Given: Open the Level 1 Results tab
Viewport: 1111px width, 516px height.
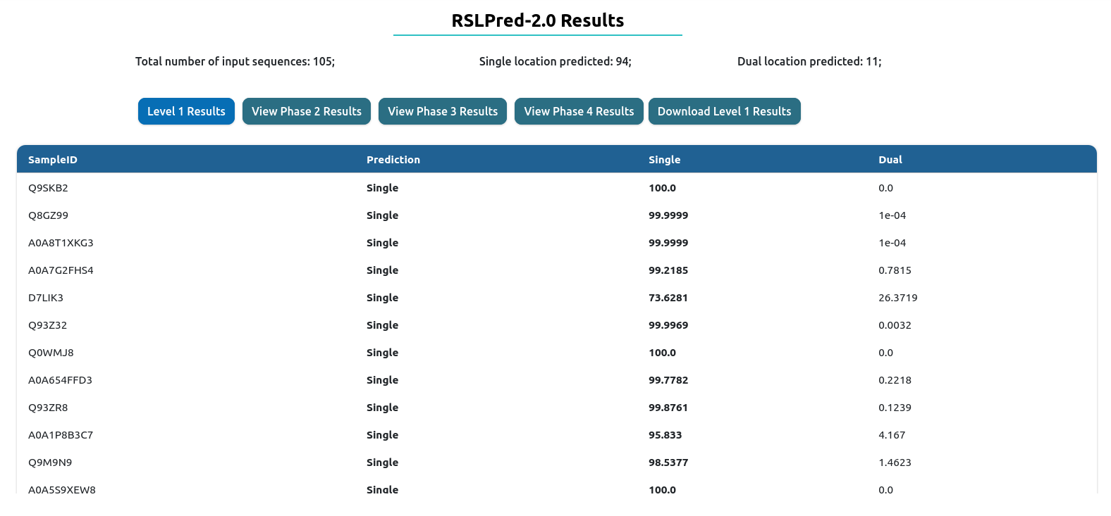Looking at the screenshot, I should pos(186,111).
